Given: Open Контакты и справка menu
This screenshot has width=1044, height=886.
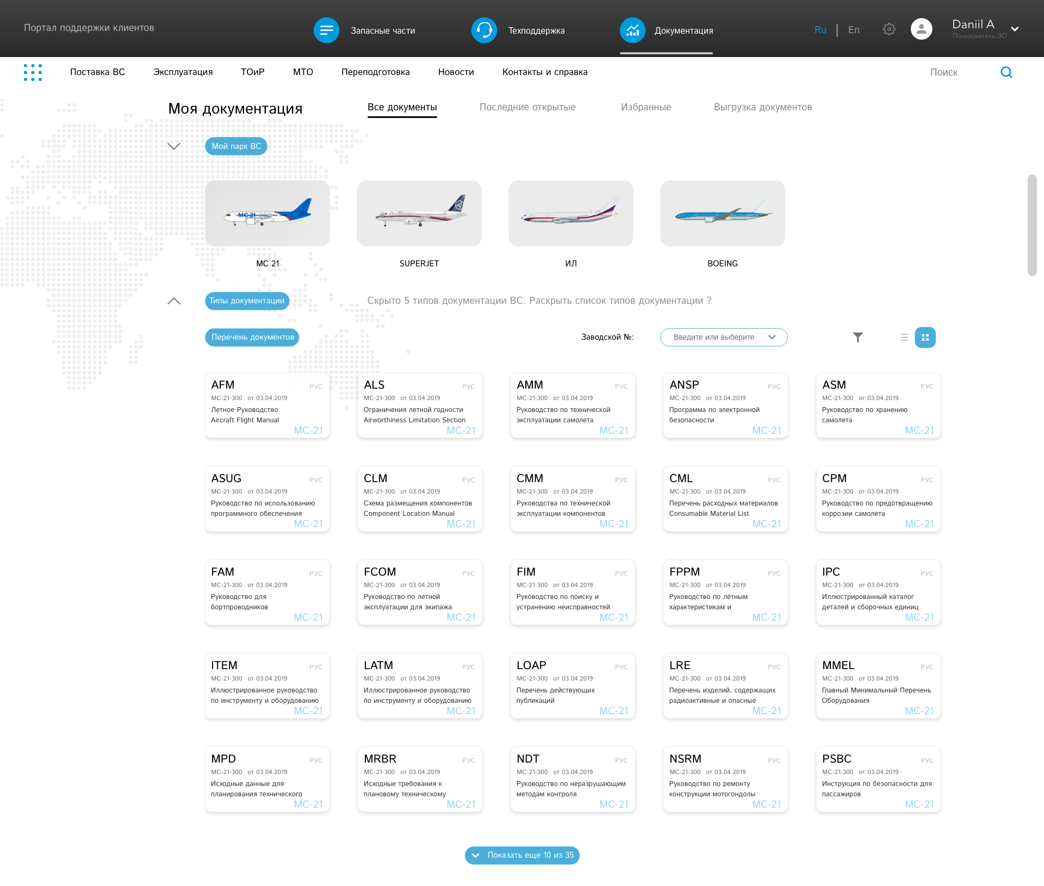Looking at the screenshot, I should coord(545,72).
